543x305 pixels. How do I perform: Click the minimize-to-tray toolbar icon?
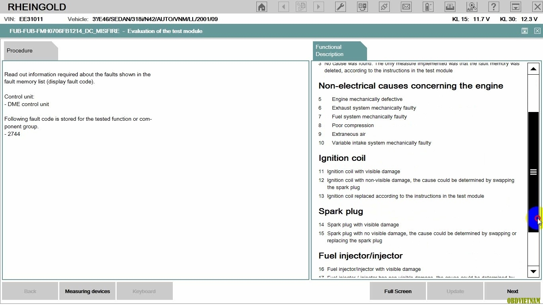tap(516, 7)
